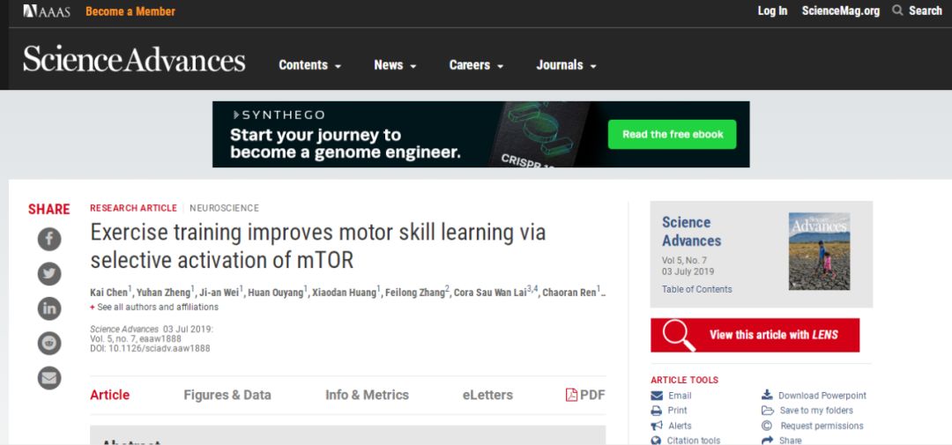Click Print link in Article Tools
Screen dimensions: 952x445
tap(678, 411)
